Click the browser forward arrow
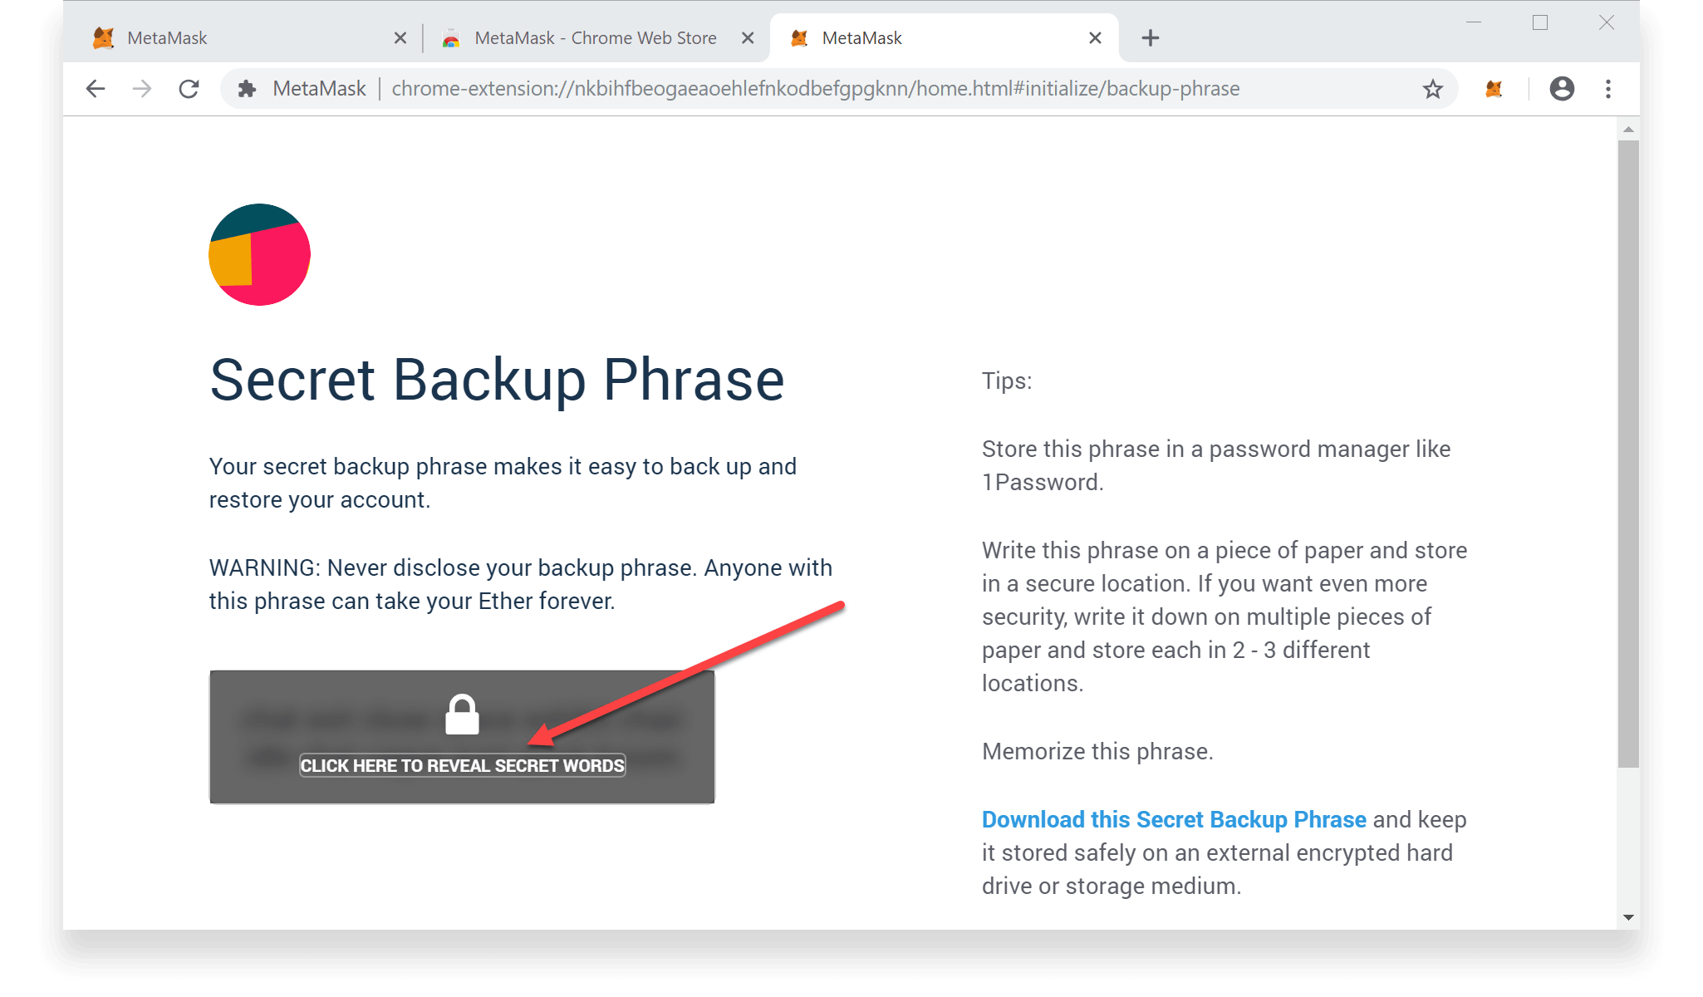1703x997 pixels. [142, 89]
